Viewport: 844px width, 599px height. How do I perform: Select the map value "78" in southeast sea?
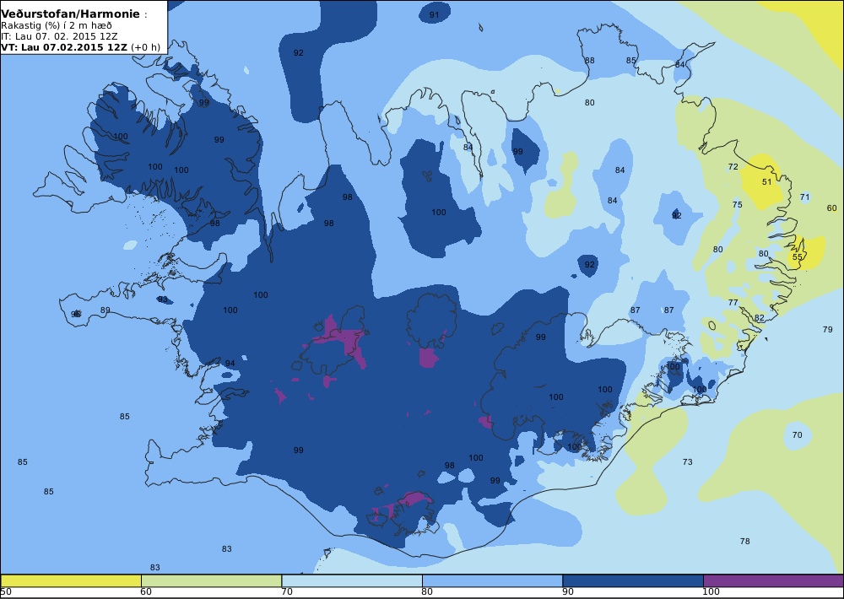(745, 542)
